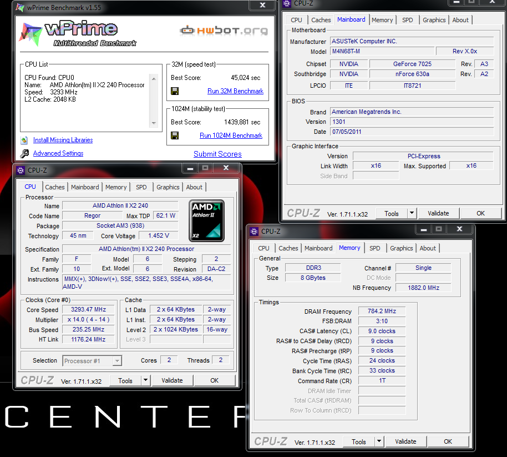This screenshot has width=507, height=457.
Task: Click Validate button in Memory window
Action: pyautogui.click(x=406, y=441)
